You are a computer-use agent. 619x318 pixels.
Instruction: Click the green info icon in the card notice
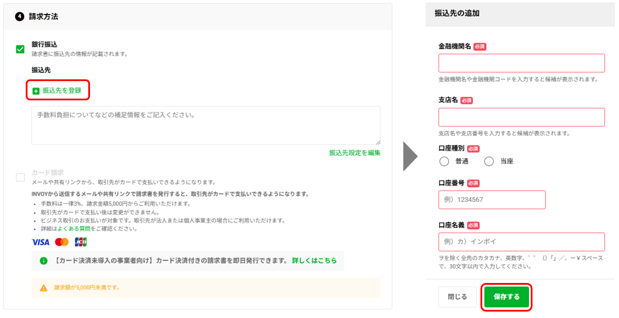tap(43, 261)
